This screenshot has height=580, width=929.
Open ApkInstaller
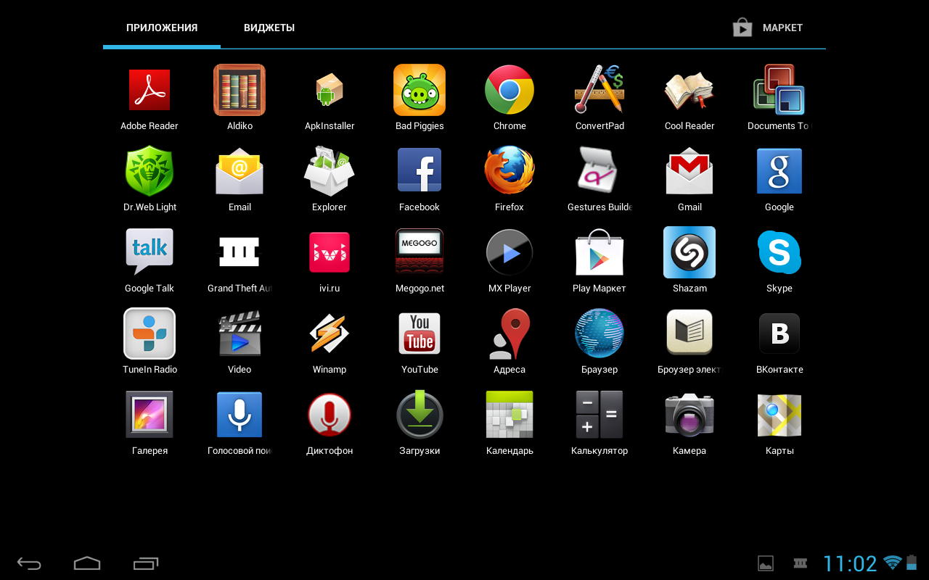coord(330,90)
